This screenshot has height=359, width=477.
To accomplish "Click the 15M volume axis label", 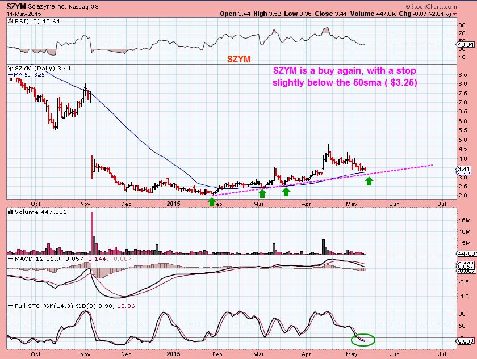I will point(465,220).
